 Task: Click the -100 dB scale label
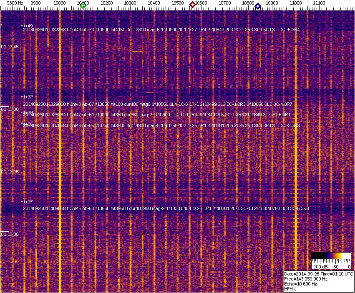click(x=319, y=266)
